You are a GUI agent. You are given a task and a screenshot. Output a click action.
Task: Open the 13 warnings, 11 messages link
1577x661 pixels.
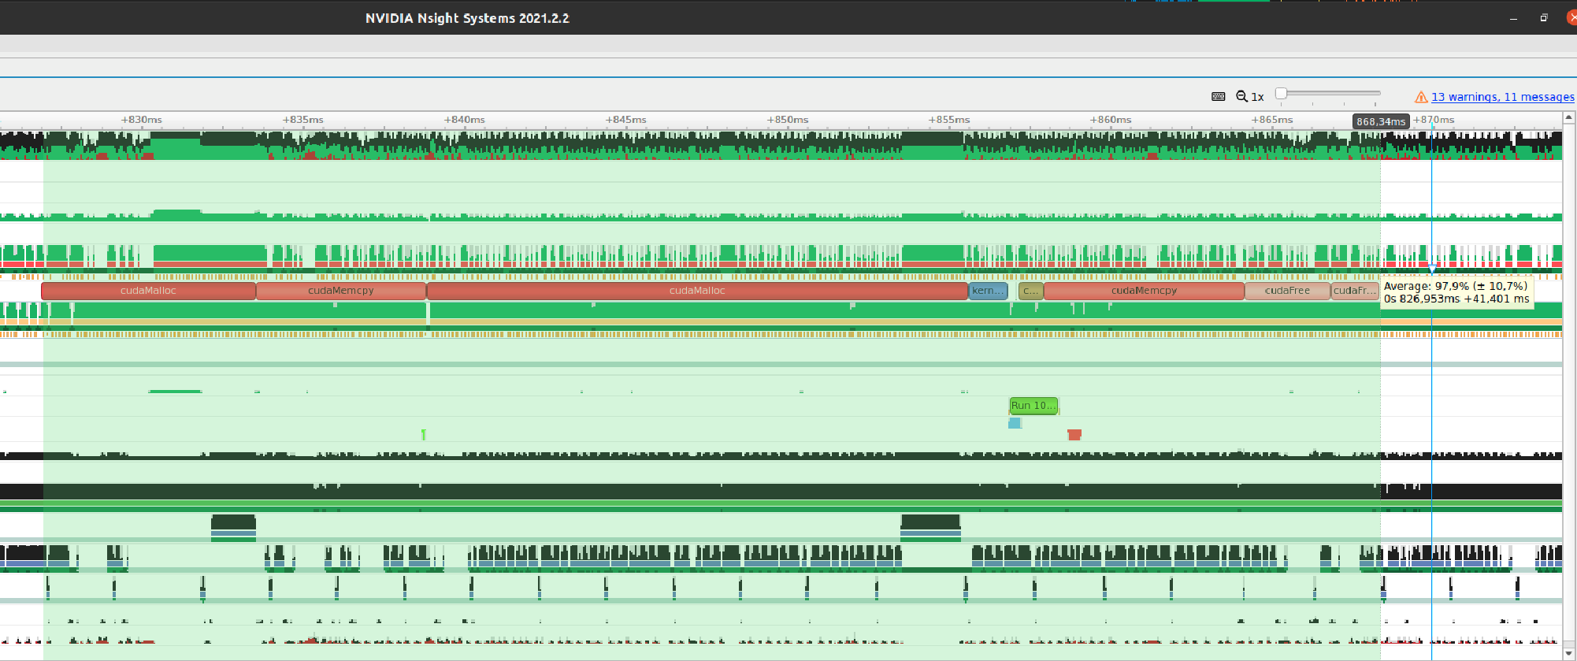1502,97
